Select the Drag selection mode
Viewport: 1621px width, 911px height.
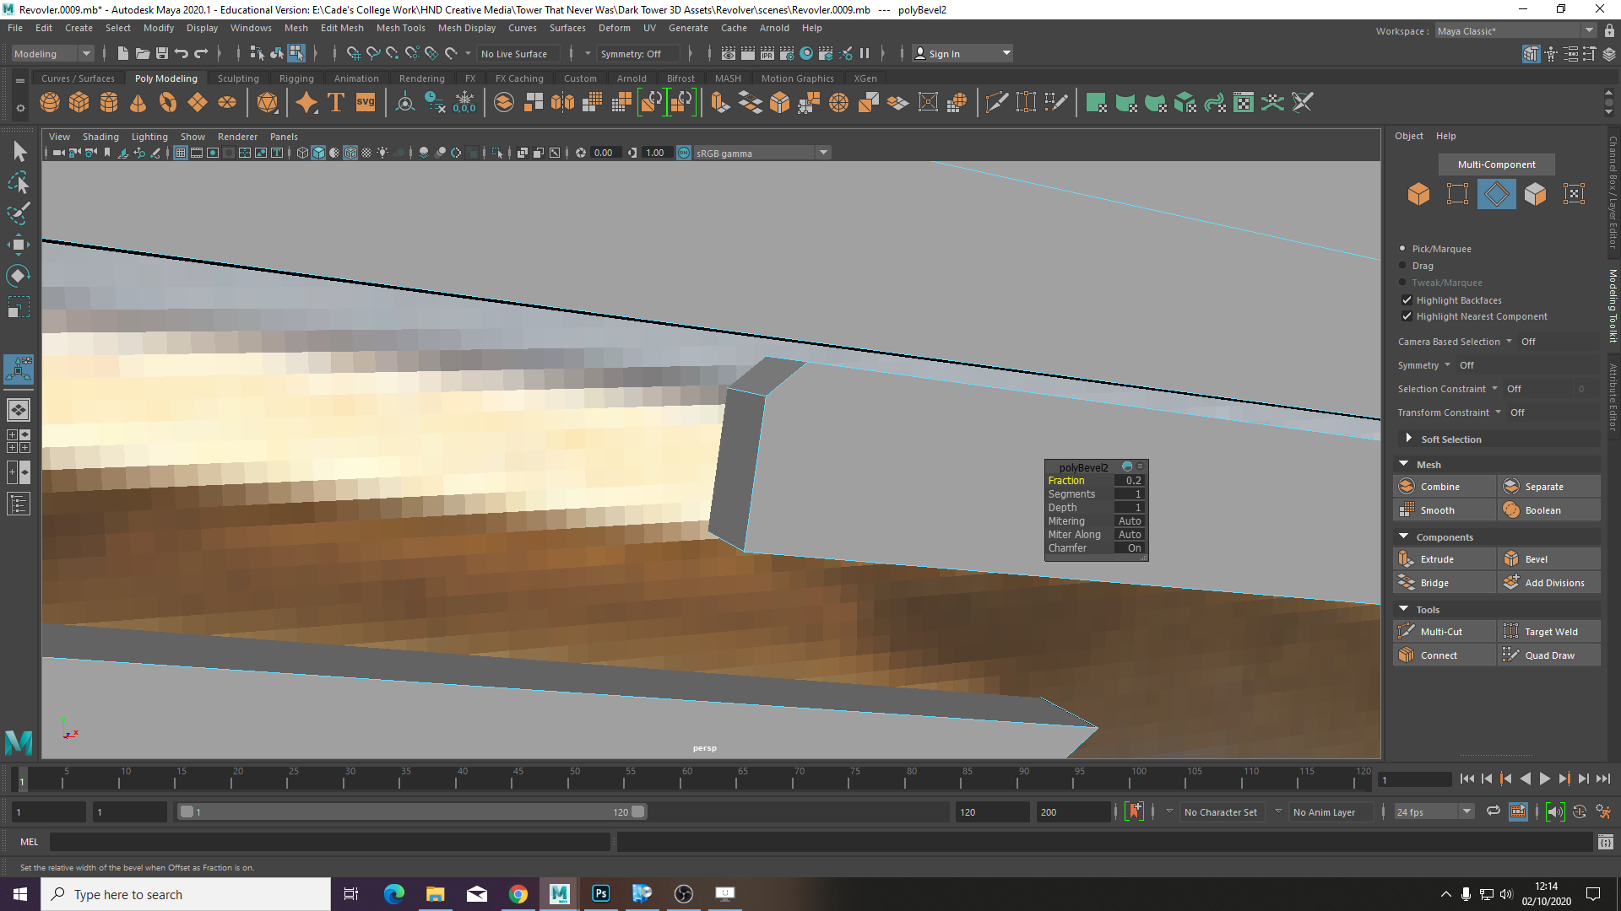click(1423, 266)
